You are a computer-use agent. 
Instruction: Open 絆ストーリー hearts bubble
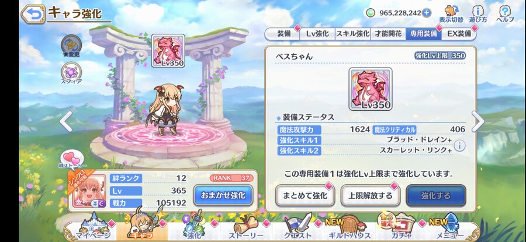(x=72, y=159)
